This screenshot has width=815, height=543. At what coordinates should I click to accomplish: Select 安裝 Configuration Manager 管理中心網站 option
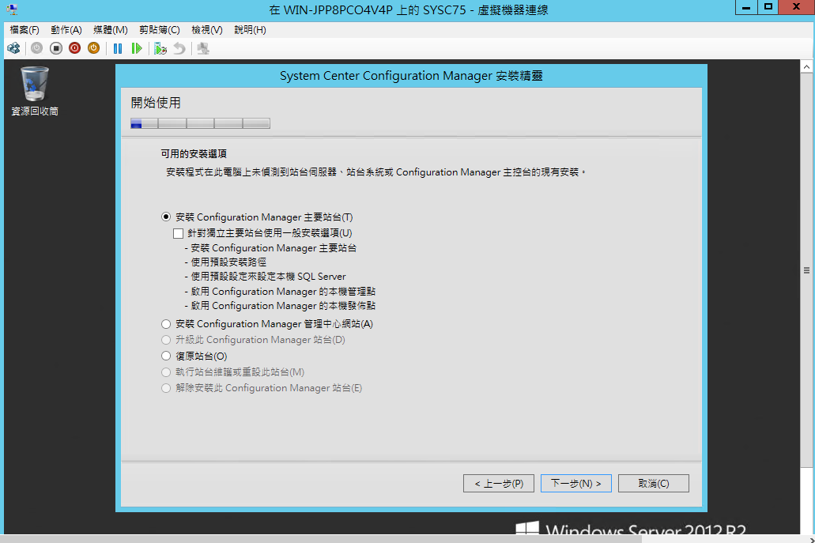coord(166,324)
